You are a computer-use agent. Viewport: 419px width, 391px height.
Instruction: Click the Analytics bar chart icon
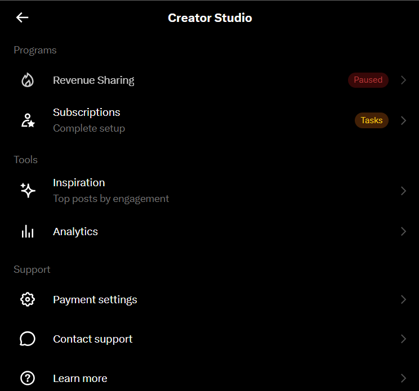(x=28, y=231)
